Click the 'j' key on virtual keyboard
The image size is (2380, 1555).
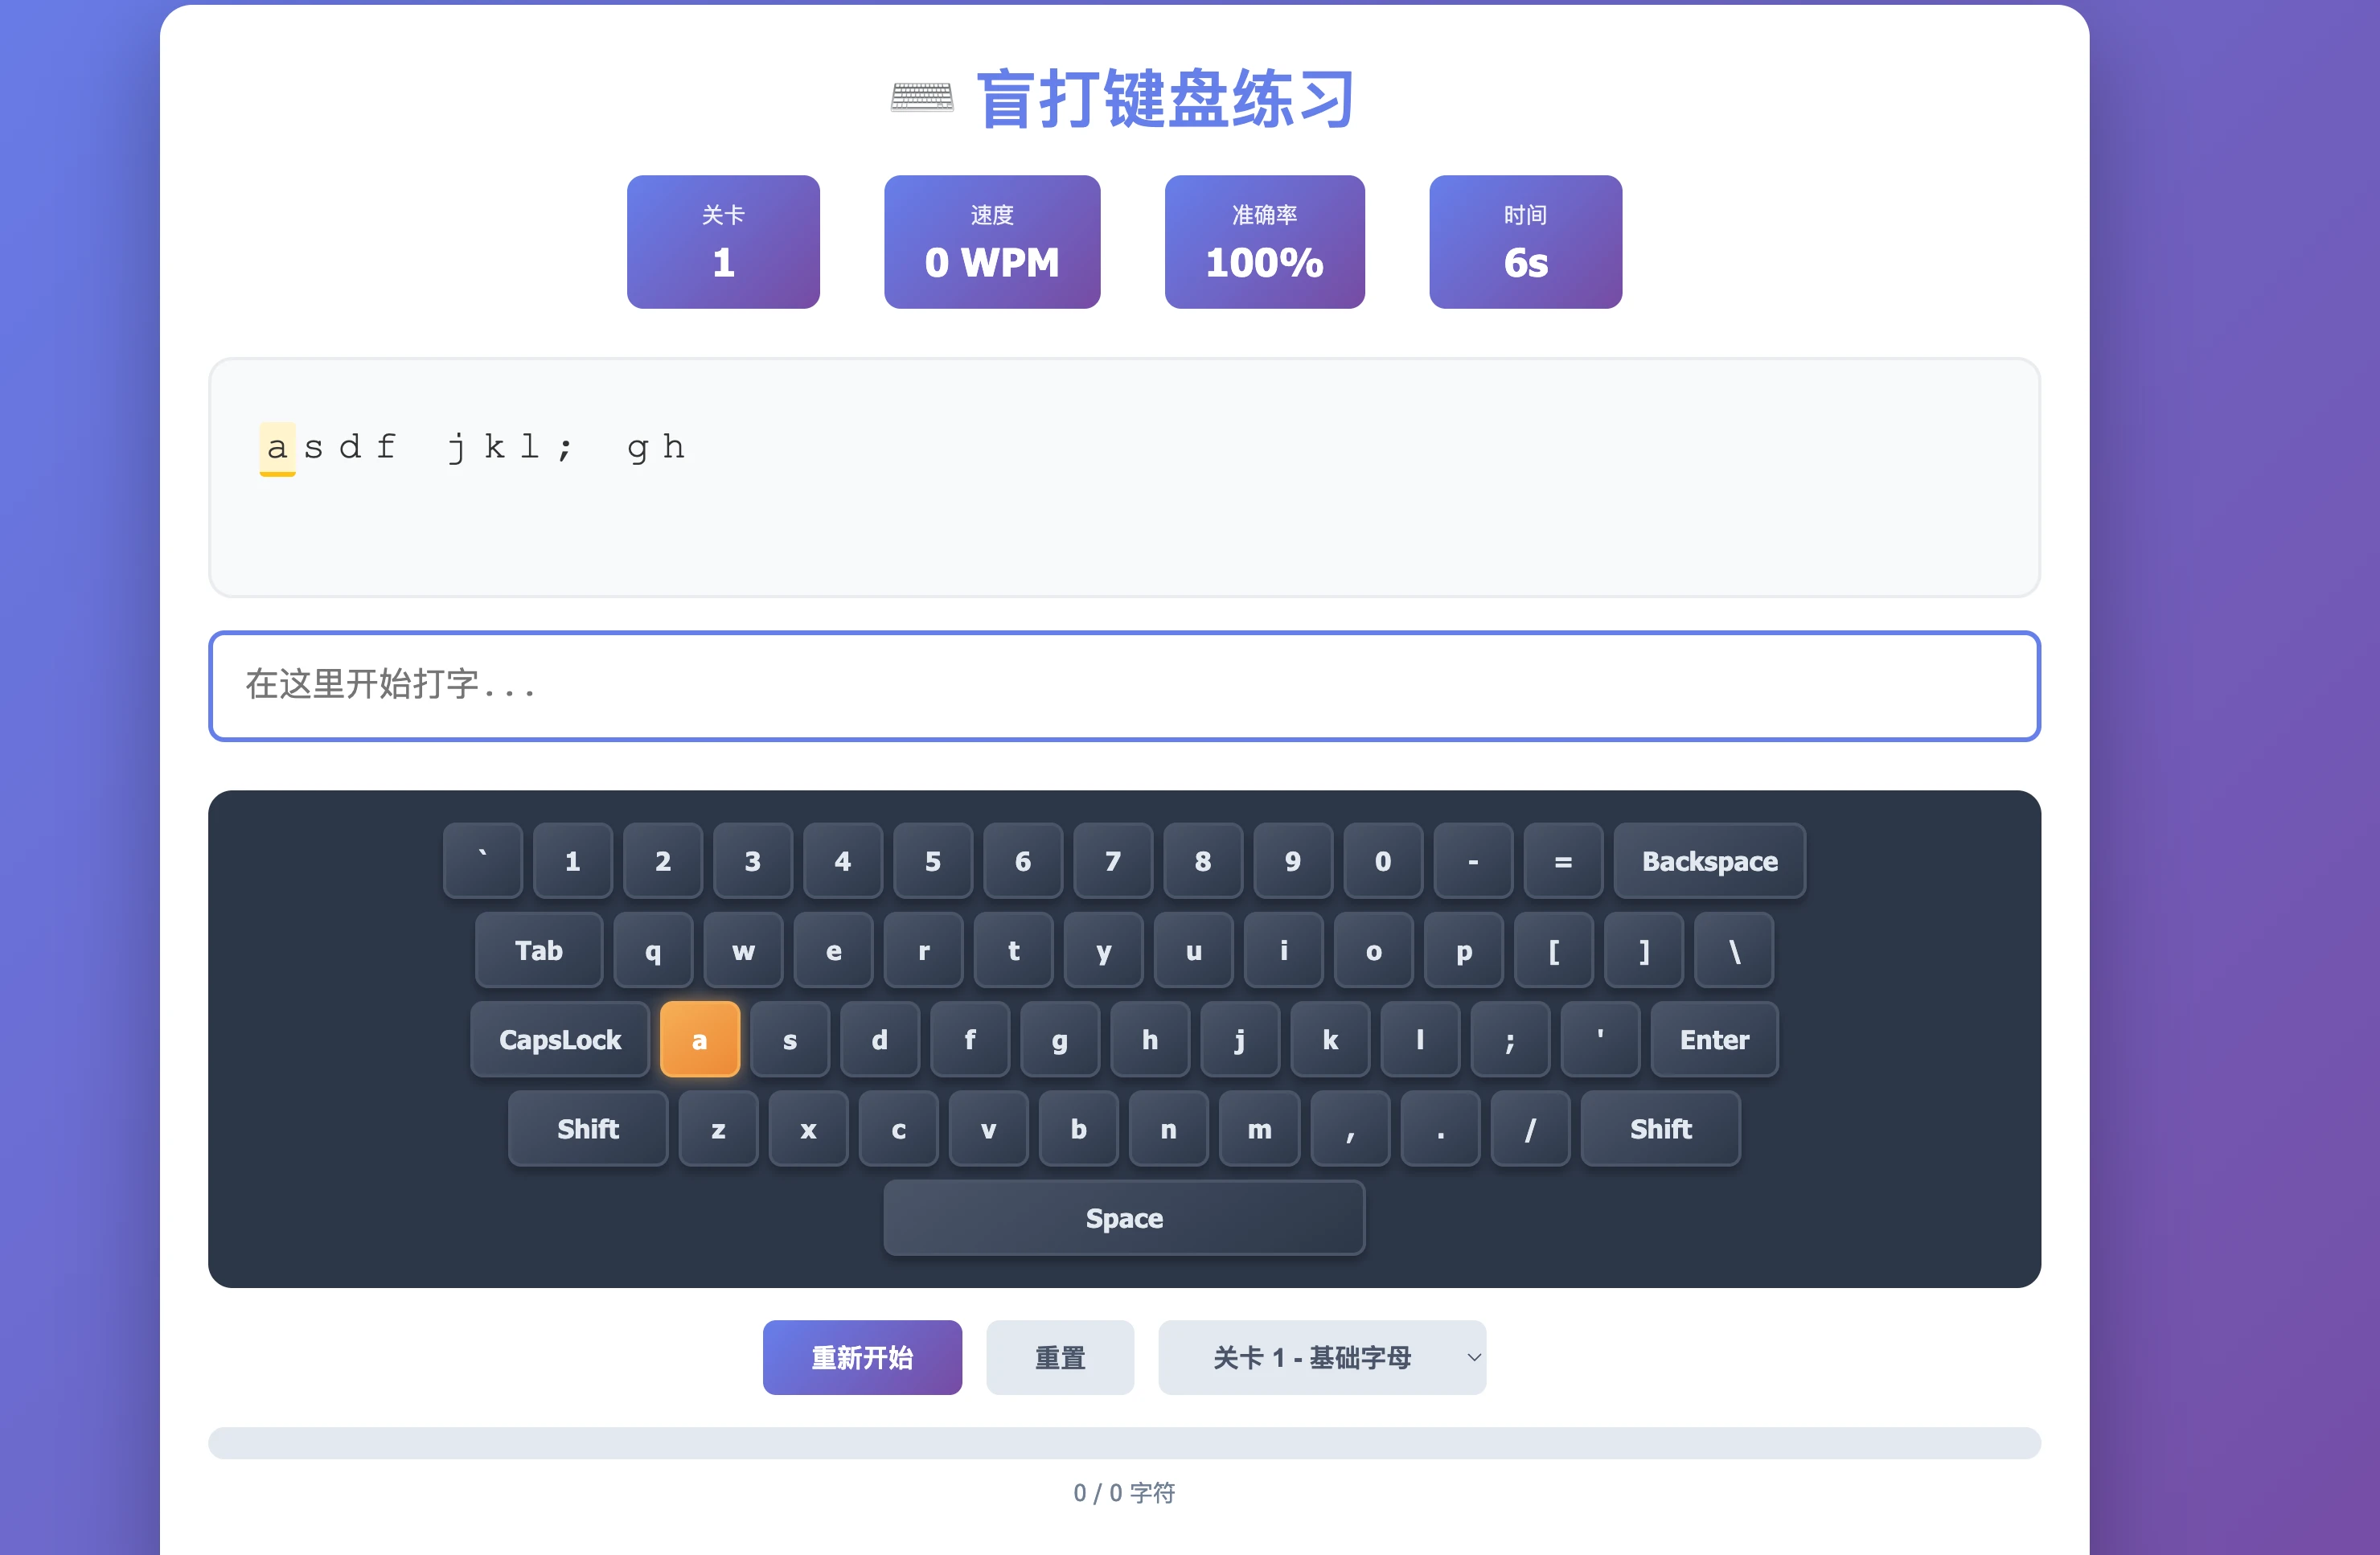[x=1240, y=1039]
